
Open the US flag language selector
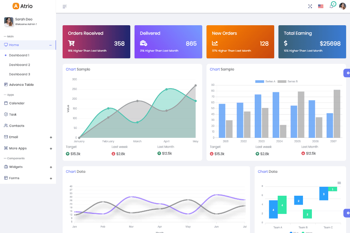[320, 6]
